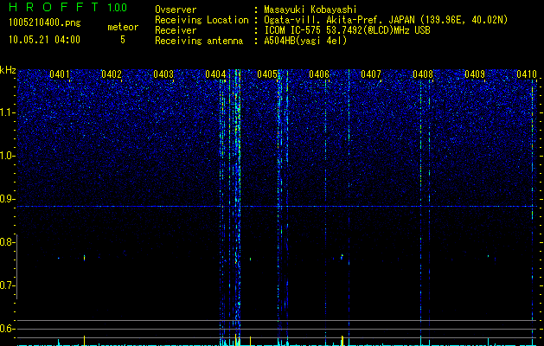Click the 0403 time marker
The image size is (544, 346).
click(x=163, y=74)
